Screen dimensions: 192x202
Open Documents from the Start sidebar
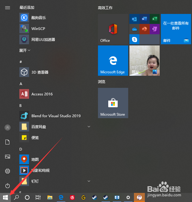tap(8, 142)
